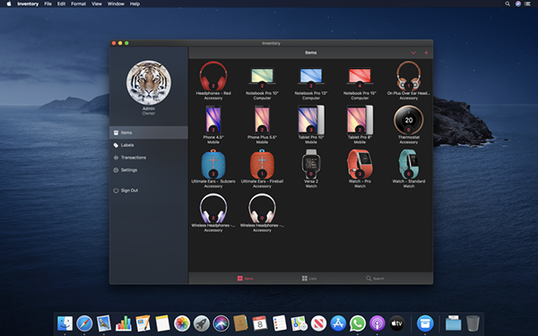Switch to the Lists bottom tab

309,279
